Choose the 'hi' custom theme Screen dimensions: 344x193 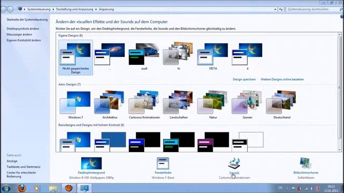click(178, 56)
